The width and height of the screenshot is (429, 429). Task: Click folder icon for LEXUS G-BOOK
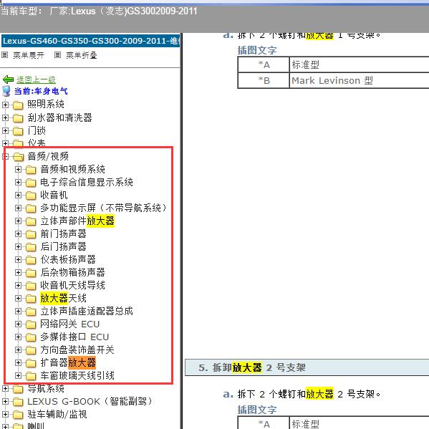pyautogui.click(x=18, y=402)
